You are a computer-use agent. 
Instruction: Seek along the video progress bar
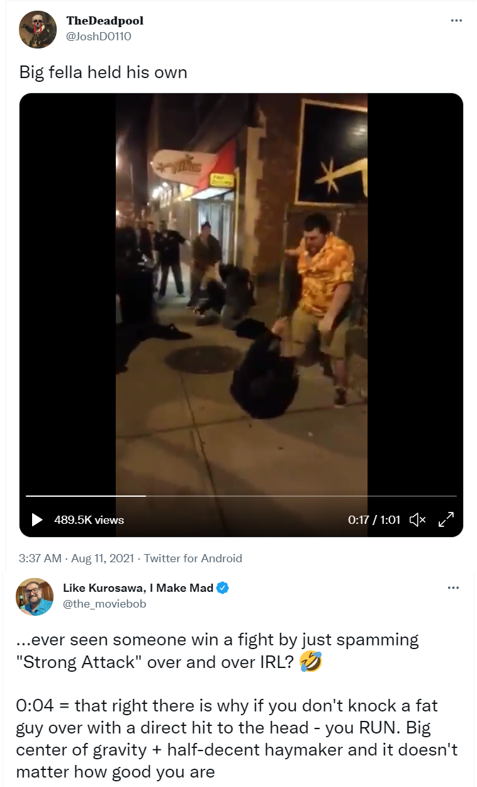click(241, 496)
